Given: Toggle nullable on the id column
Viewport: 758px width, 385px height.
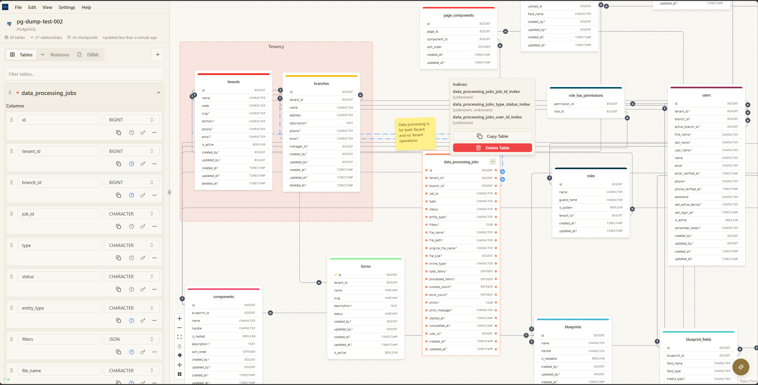Looking at the screenshot, I should coord(131,132).
